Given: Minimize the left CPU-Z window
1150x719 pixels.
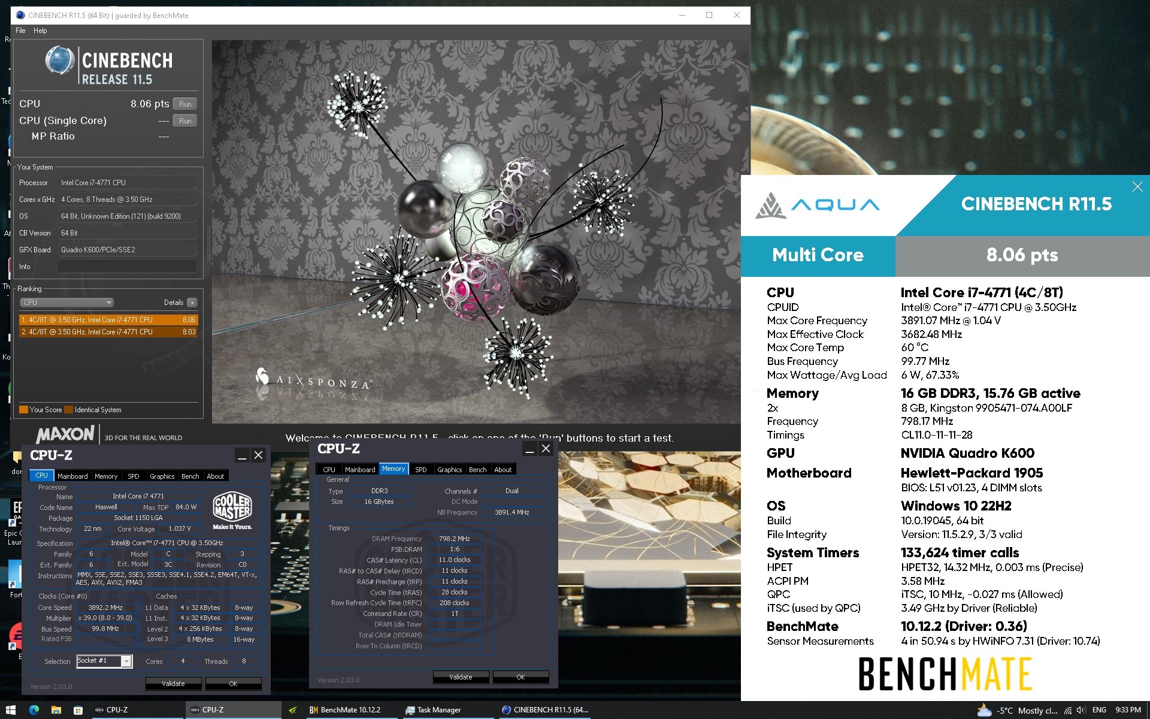Looking at the screenshot, I should [242, 455].
